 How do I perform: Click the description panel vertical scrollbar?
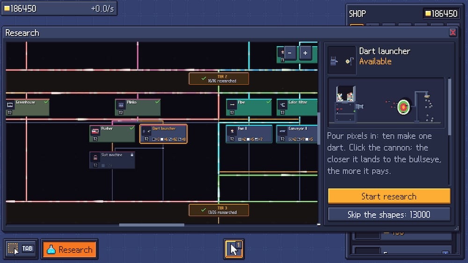pos(449,107)
